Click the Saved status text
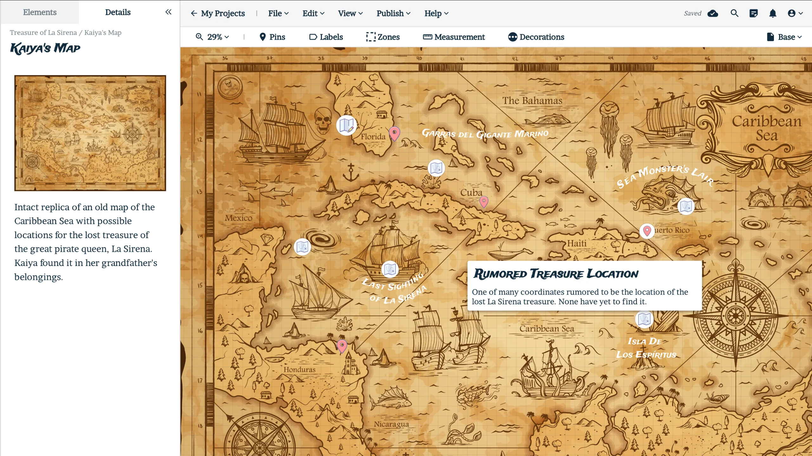The height and width of the screenshot is (456, 812). pyautogui.click(x=692, y=13)
